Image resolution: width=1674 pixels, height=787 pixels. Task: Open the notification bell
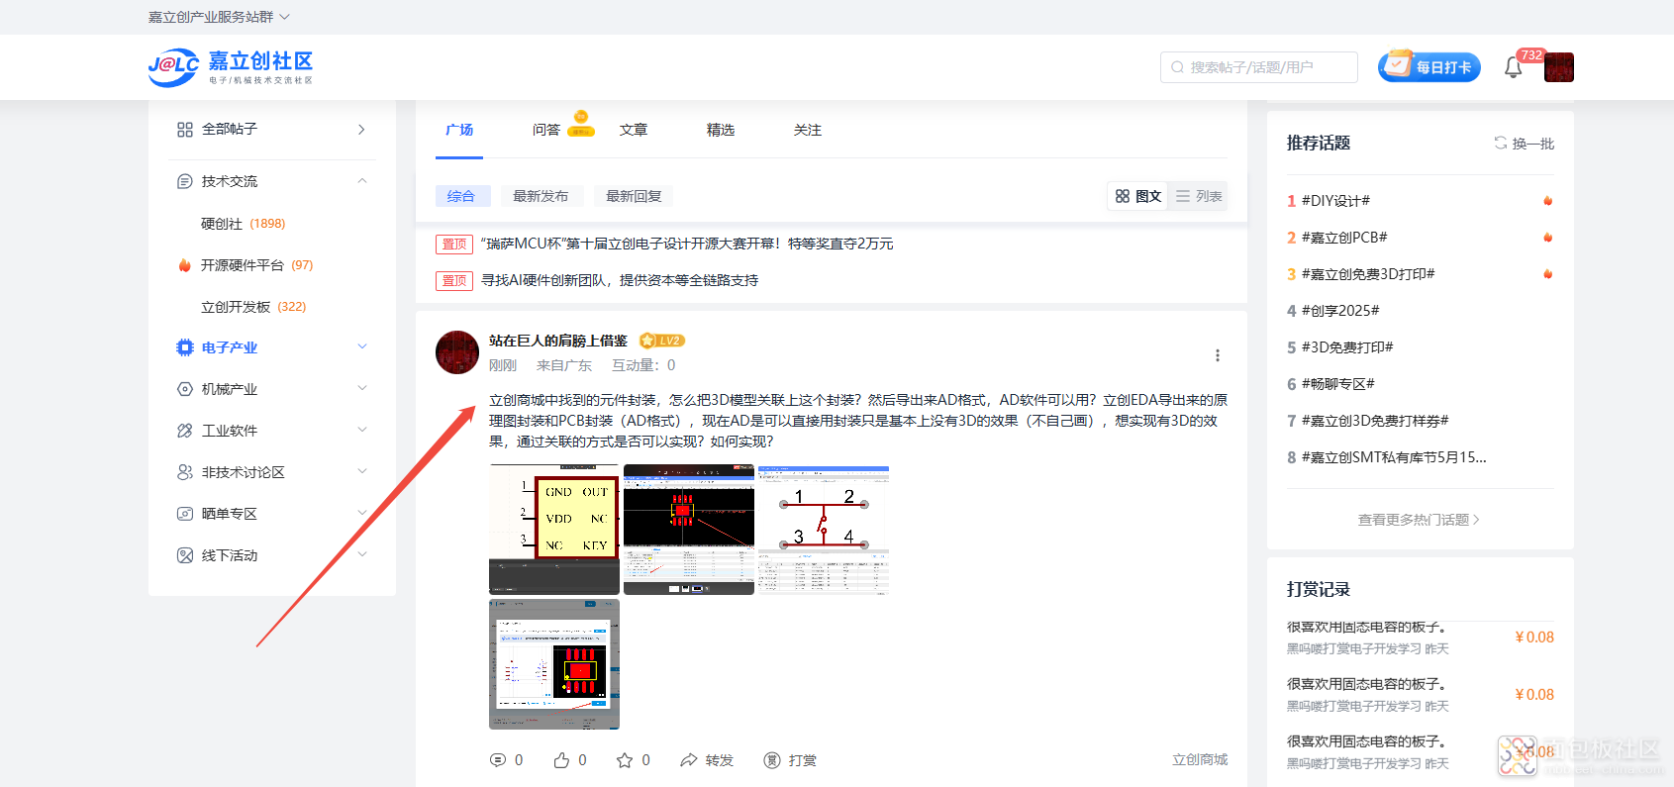click(1513, 67)
